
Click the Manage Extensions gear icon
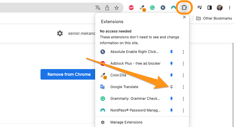coord(103,122)
